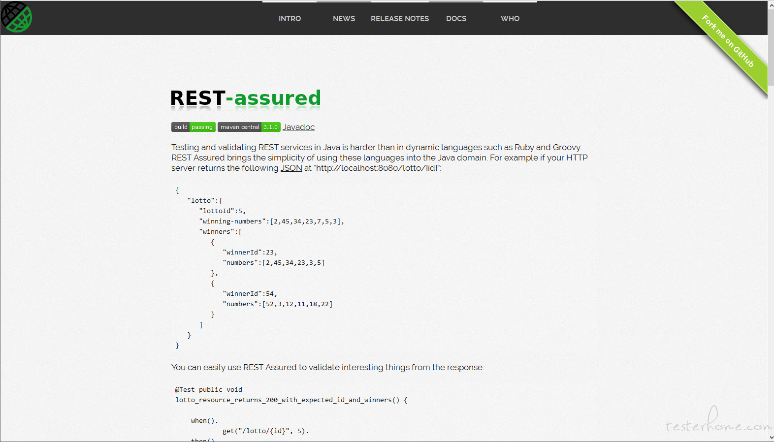Click the lotto_resource_returns_200 method name line
Viewport: 774px width, 442px height.
pos(291,400)
